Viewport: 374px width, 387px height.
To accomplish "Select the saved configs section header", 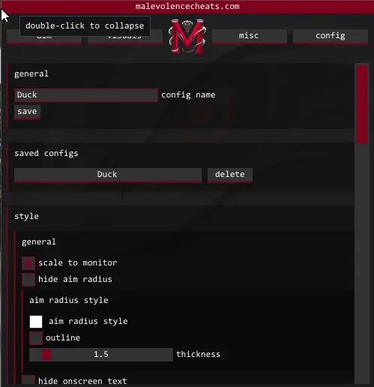I will 46,154.
